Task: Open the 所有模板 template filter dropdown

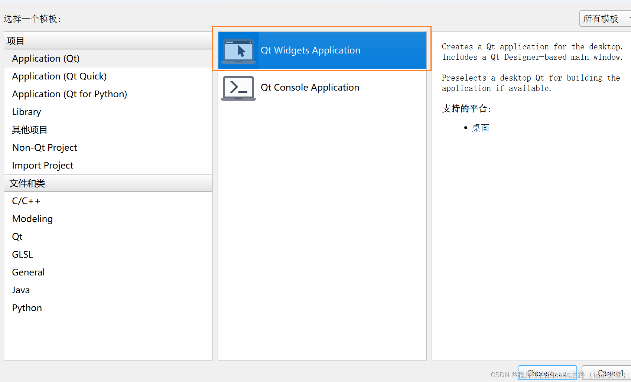Action: tap(605, 19)
